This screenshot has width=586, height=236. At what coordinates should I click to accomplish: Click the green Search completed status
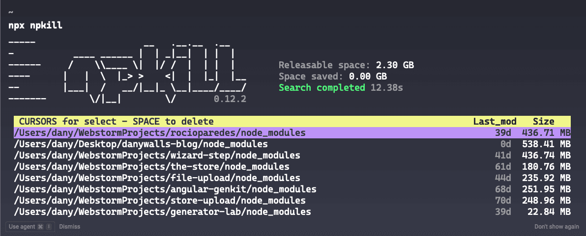point(322,87)
